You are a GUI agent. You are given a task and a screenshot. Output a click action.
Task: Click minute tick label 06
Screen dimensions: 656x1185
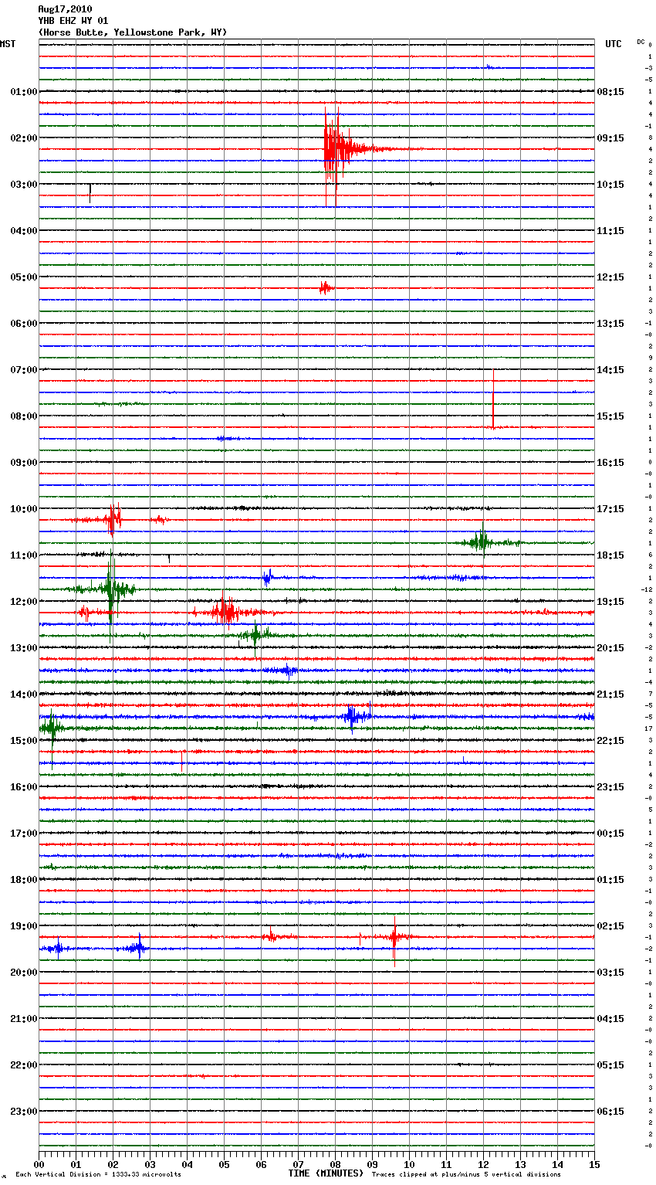(x=261, y=1164)
